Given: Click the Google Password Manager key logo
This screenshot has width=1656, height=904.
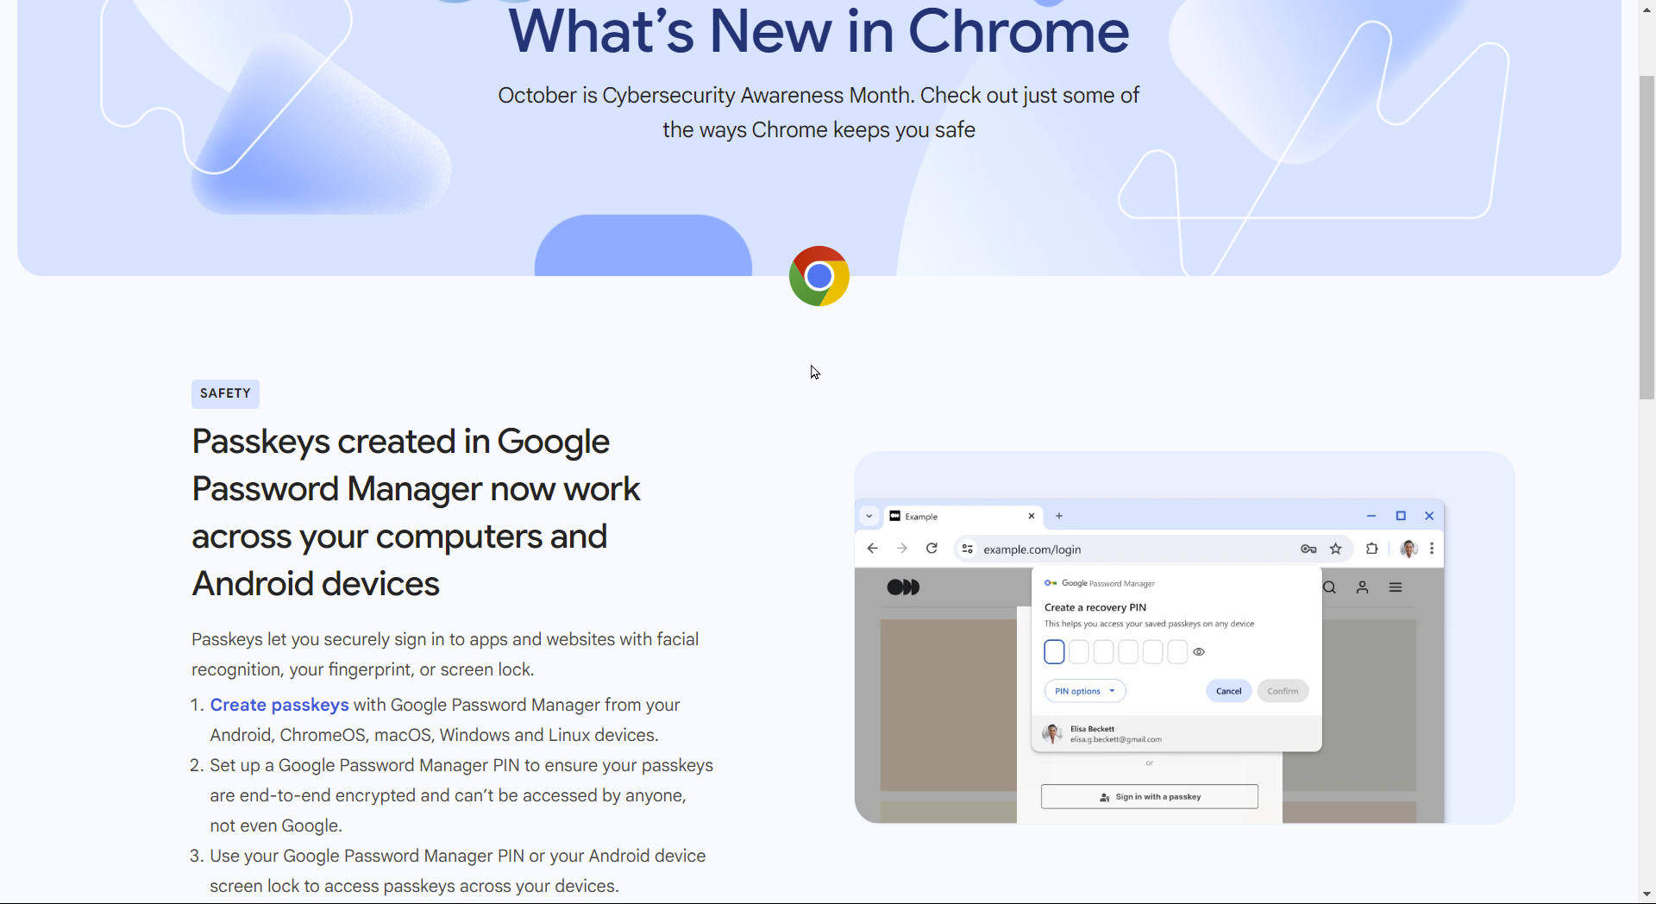Looking at the screenshot, I should (1051, 583).
